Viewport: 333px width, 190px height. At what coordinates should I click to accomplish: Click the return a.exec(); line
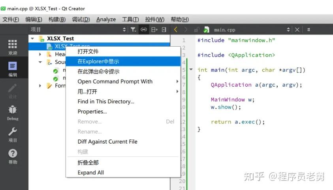click(238, 122)
